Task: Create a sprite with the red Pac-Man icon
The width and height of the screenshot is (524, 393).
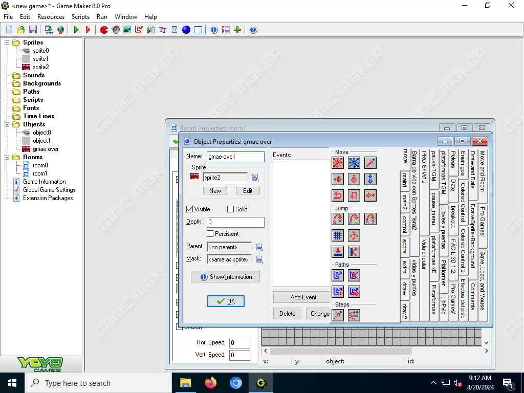Action: pyautogui.click(x=104, y=30)
